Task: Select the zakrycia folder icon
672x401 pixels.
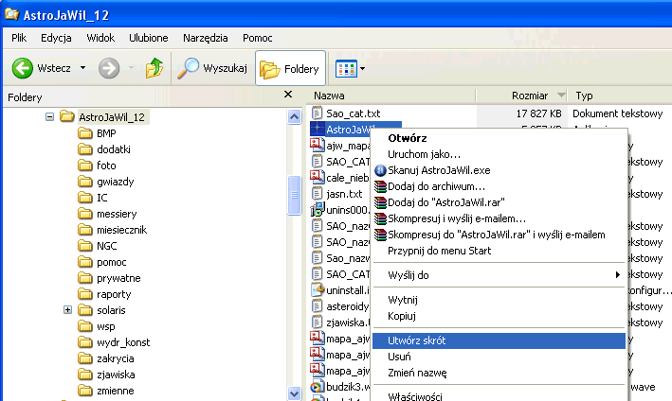Action: click(x=85, y=358)
